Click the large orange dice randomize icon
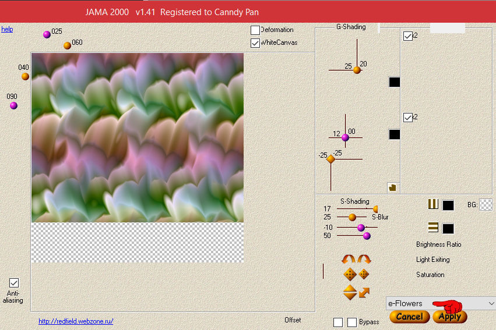This screenshot has height=330, width=496. (350, 274)
